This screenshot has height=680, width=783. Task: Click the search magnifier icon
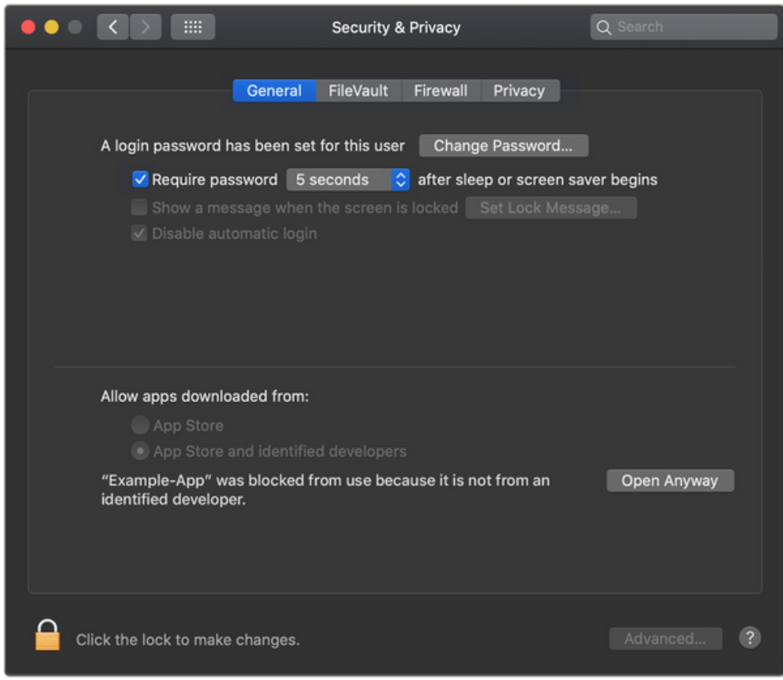coord(604,28)
